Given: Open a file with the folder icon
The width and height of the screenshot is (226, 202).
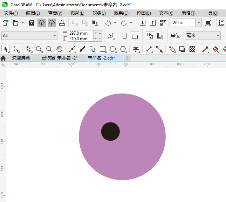Looking at the screenshot, I should (x=15, y=23).
